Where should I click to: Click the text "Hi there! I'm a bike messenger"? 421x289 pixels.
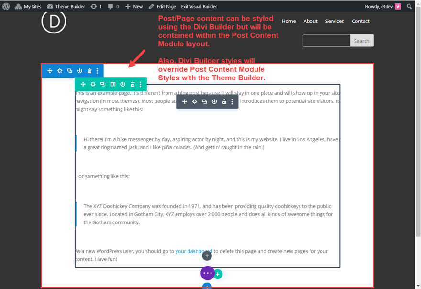tap(211, 144)
